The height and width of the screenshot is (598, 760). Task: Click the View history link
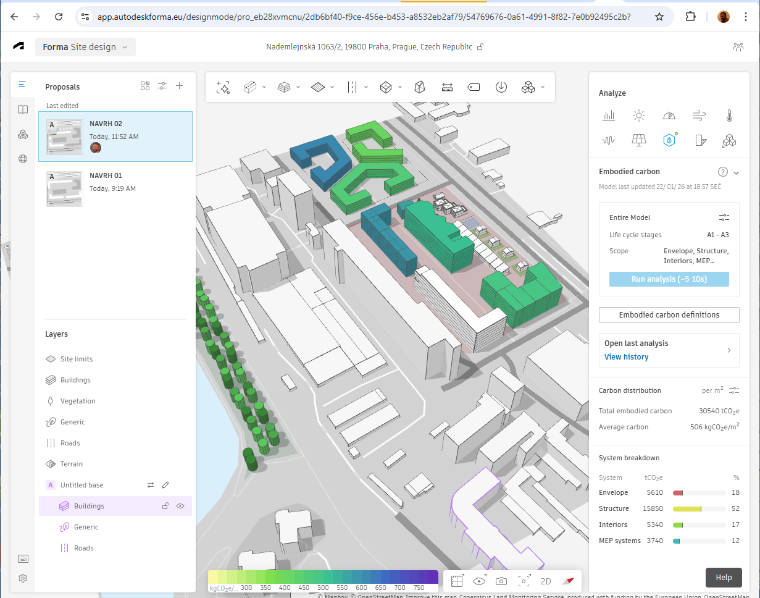(626, 357)
